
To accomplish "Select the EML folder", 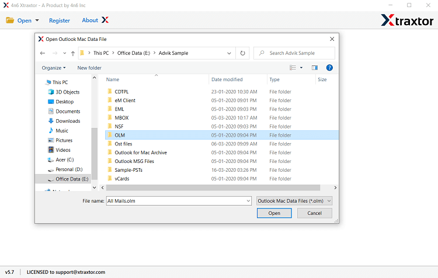I will (119, 109).
